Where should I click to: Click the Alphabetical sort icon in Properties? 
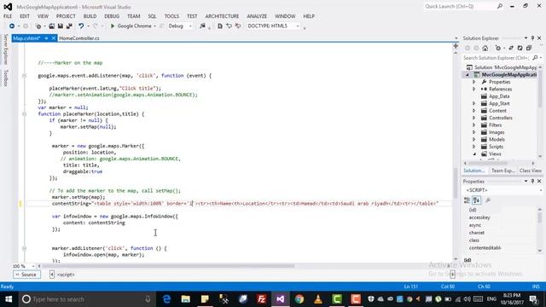[476, 200]
